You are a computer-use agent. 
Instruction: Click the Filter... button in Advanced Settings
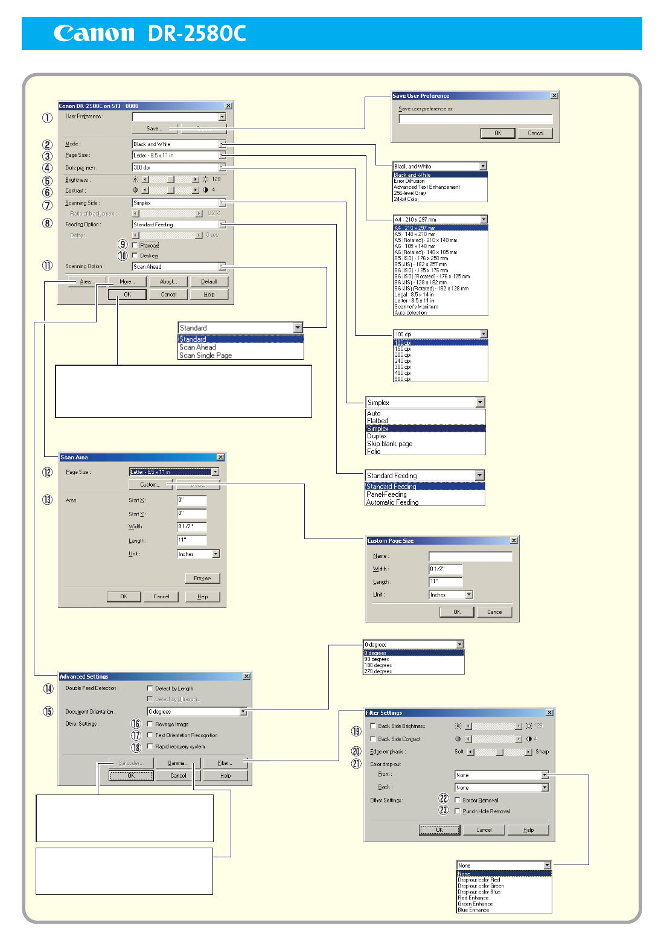click(225, 764)
